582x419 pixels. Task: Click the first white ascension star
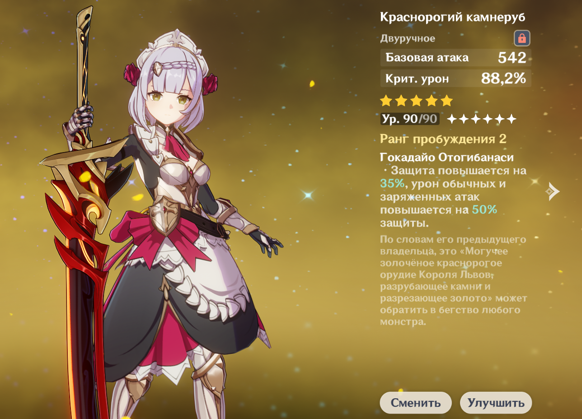click(452, 119)
